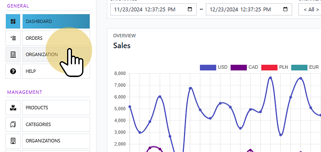Navigate to ORGANIZATION menu item
The width and height of the screenshot is (321, 152).
[x=56, y=54]
